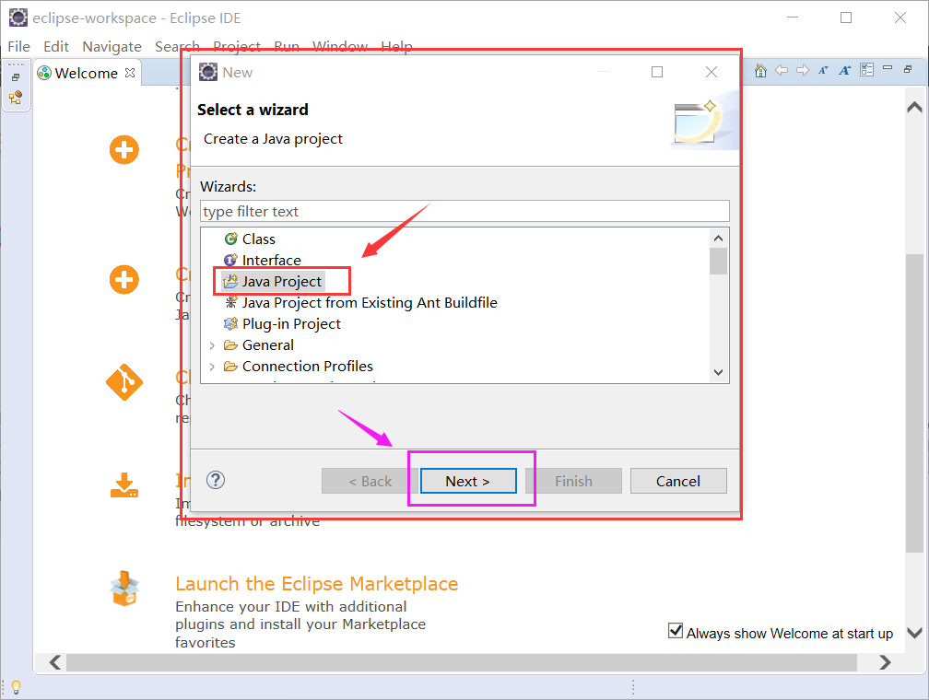Viewport: 929px width, 700px height.
Task: Click the wizard list scrollbar thumb
Action: 718,262
